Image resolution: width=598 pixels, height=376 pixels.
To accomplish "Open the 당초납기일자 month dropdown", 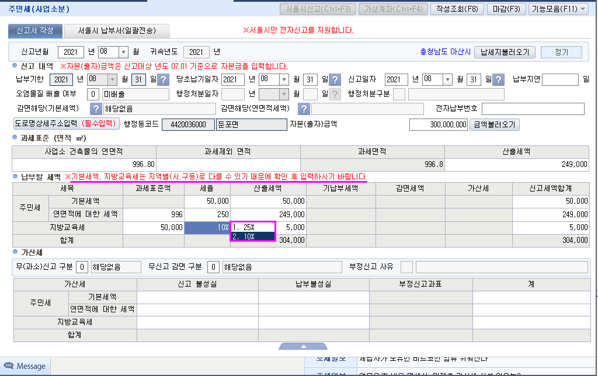I will tap(284, 80).
